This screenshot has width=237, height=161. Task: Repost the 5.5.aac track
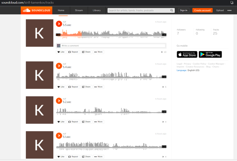(x=73, y=52)
